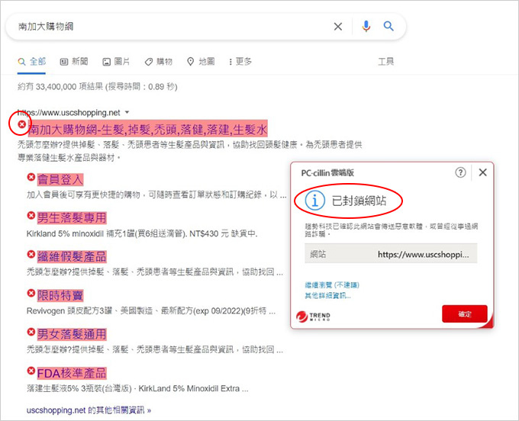
Task: Click the red warning icon beside 限時特賣
Action: [31, 293]
